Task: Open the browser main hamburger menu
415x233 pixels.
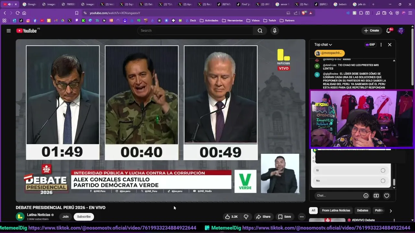Action: pyautogui.click(x=410, y=13)
